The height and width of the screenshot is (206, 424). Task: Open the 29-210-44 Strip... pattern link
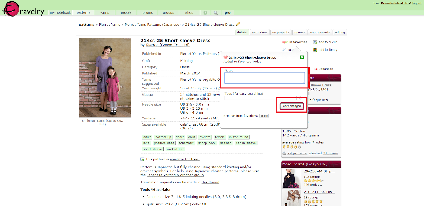pos(319,171)
